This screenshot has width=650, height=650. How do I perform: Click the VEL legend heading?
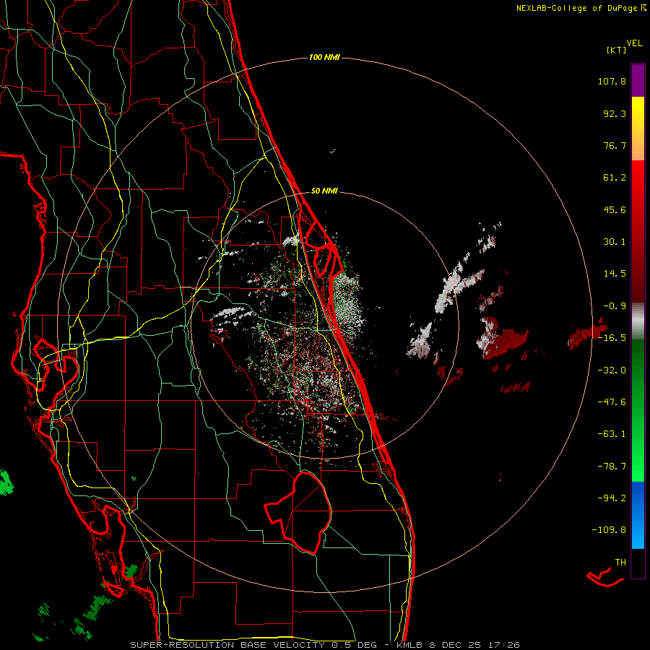634,43
